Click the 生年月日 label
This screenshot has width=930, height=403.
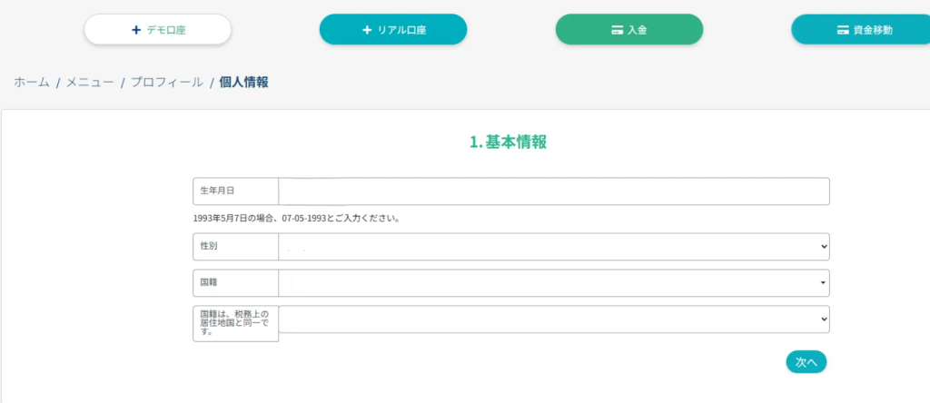[x=218, y=191]
